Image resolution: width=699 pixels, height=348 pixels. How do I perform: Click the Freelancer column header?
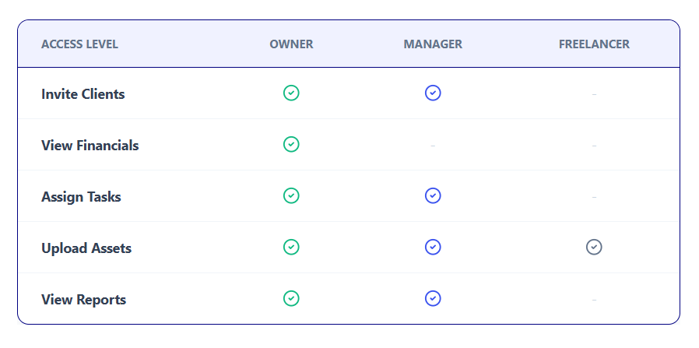tap(594, 44)
